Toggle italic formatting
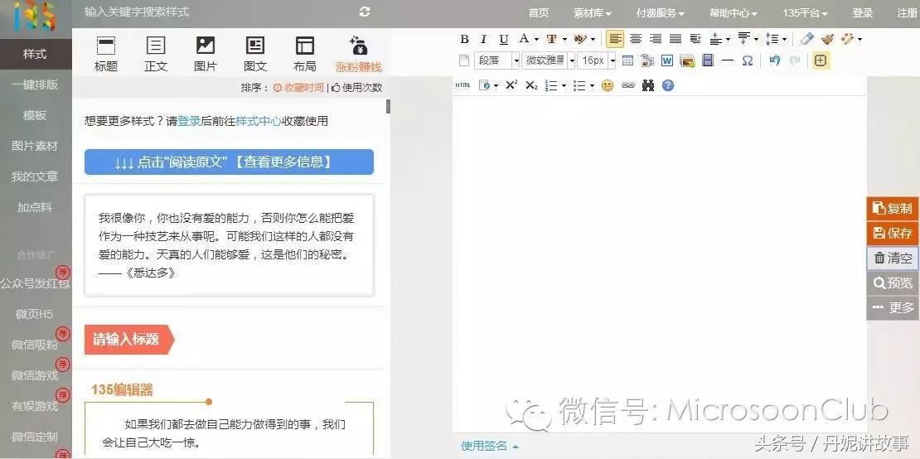 483,39
